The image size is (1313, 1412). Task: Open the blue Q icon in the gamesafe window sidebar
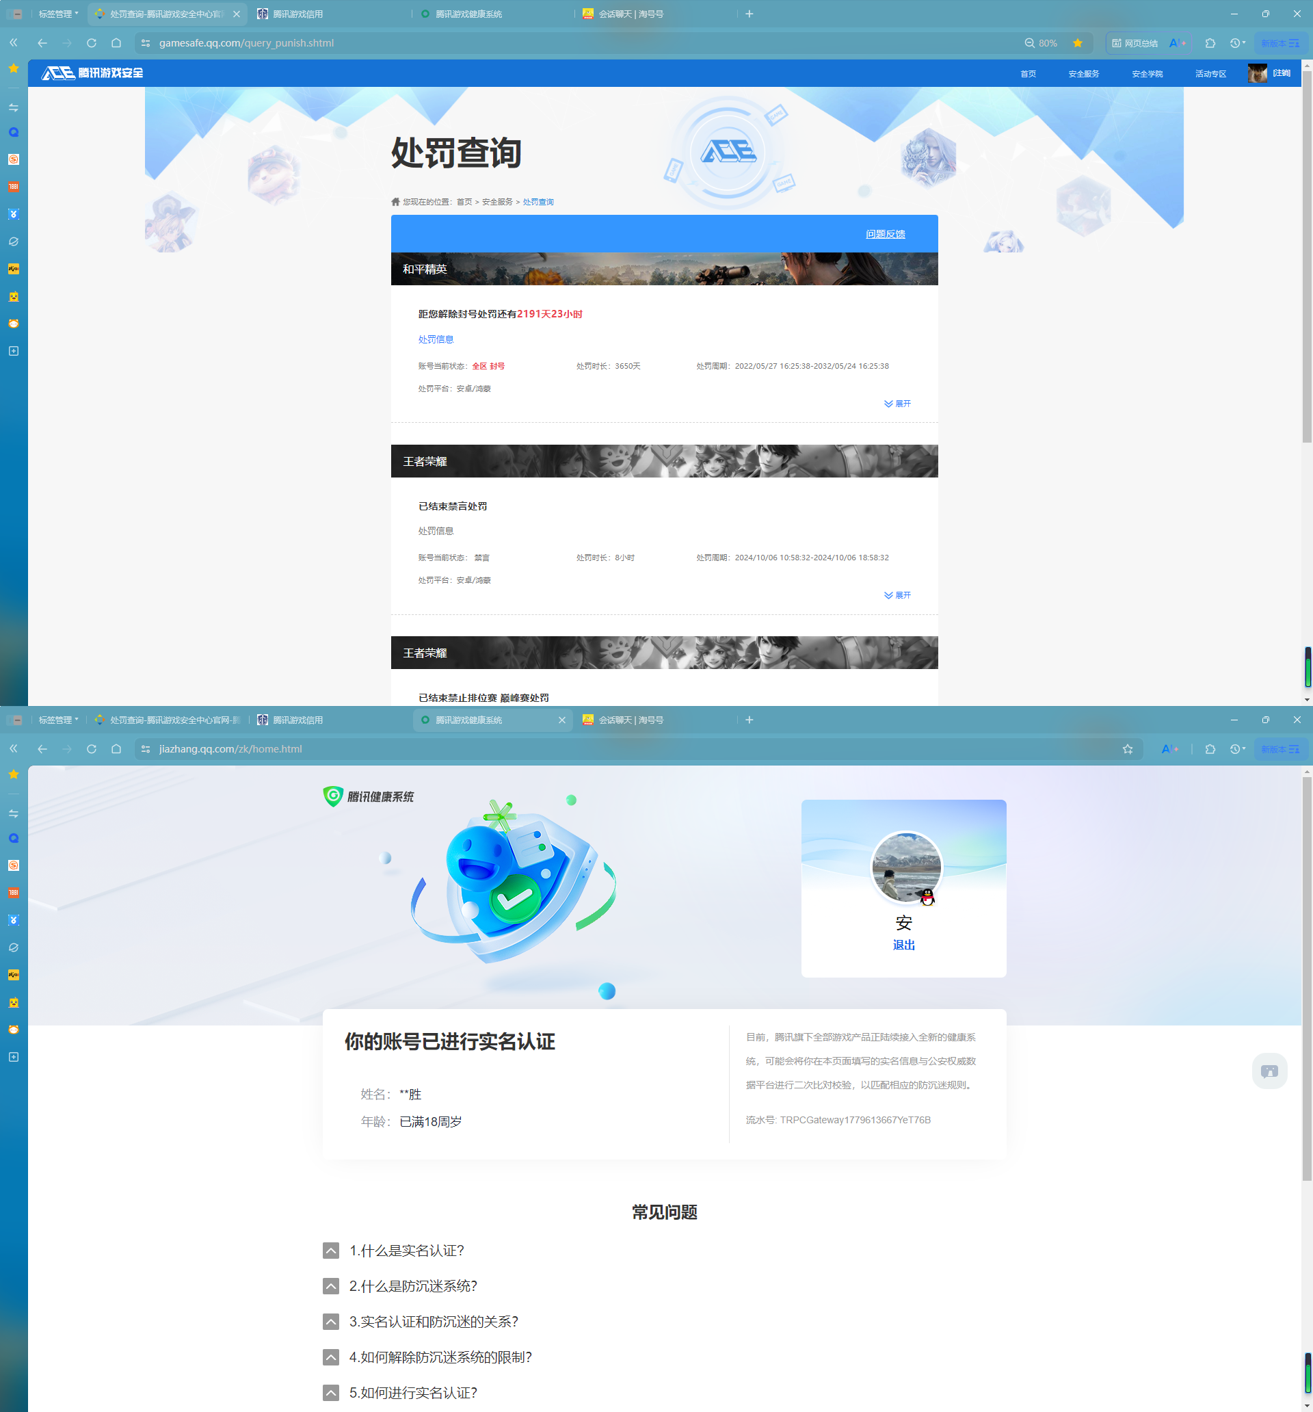point(14,132)
